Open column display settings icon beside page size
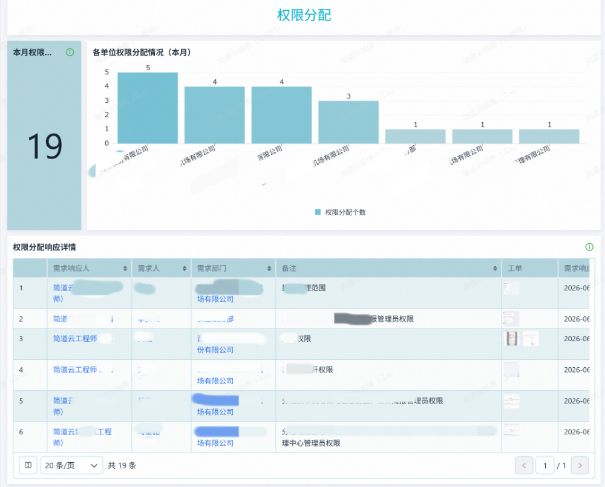Image resolution: width=605 pixels, height=487 pixels. 28,465
